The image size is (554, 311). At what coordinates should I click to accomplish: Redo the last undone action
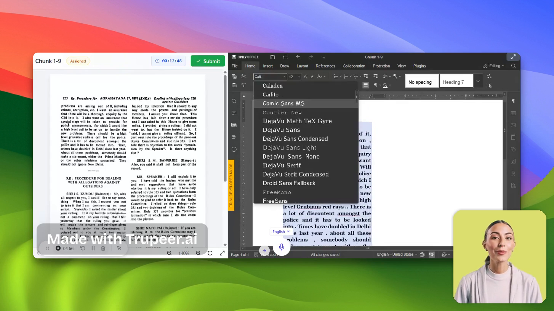pyautogui.click(x=311, y=57)
